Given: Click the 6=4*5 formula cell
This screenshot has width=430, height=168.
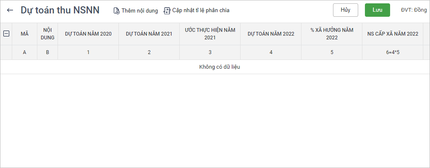Looking at the screenshot, I should [x=393, y=52].
